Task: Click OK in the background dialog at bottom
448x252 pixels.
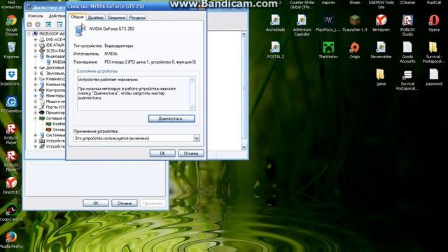Action: pyautogui.click(x=96, y=204)
